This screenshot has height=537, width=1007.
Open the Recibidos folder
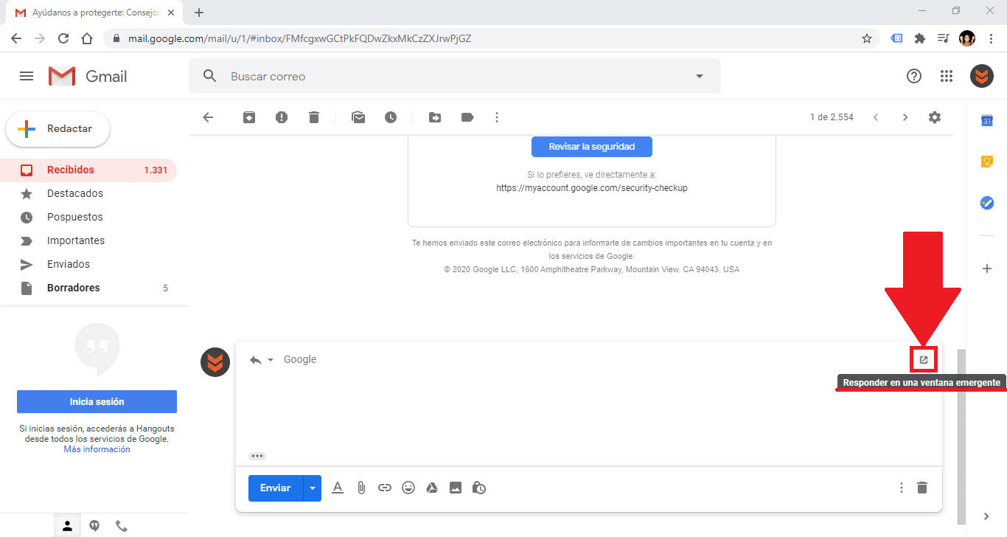[x=88, y=170]
